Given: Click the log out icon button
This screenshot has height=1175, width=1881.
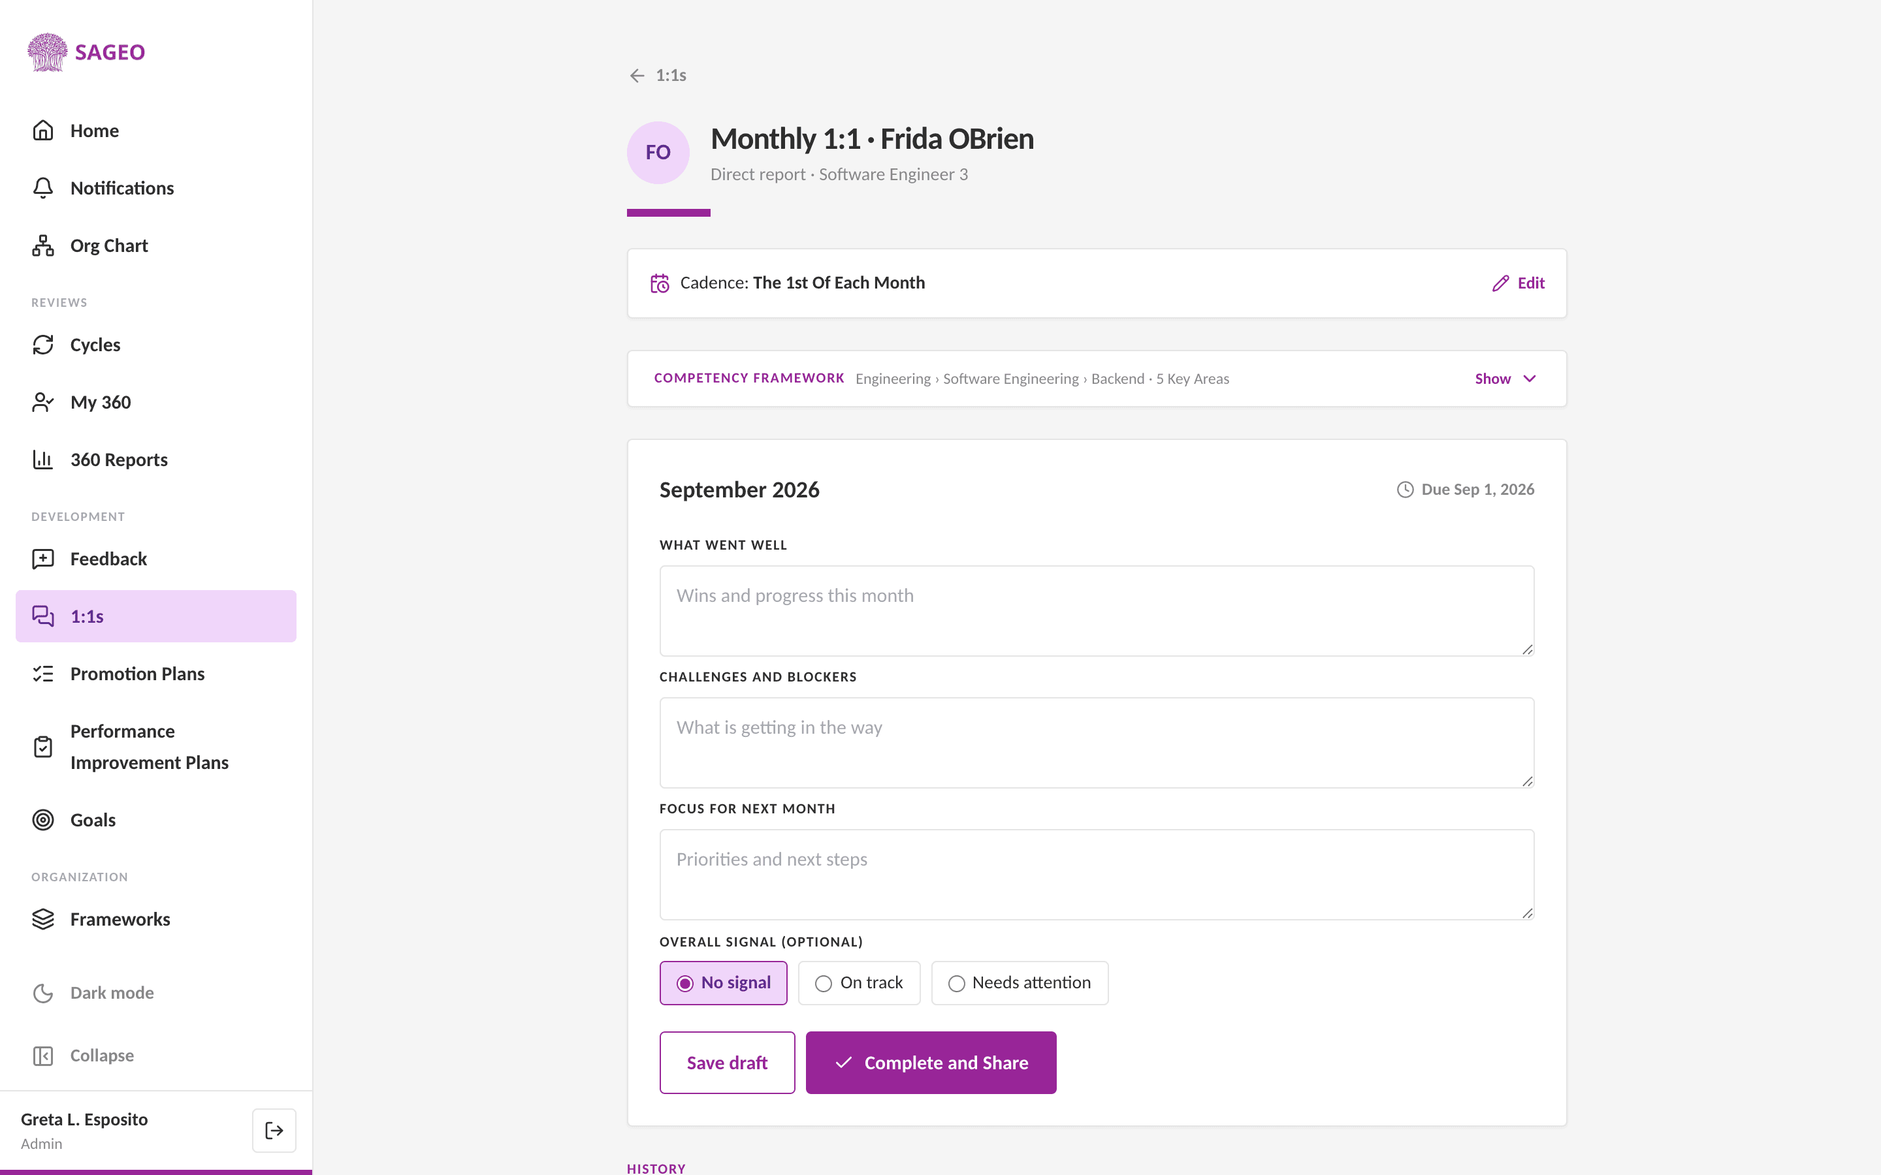Looking at the screenshot, I should (274, 1131).
